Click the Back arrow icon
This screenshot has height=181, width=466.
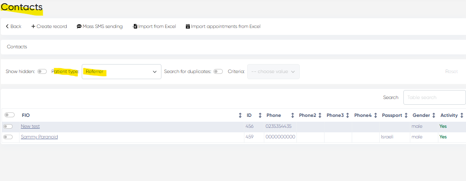click(7, 26)
